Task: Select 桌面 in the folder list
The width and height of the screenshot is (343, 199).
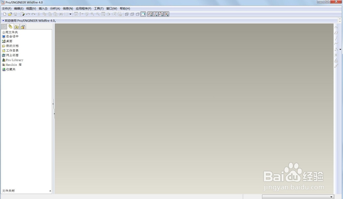Action: coord(7,41)
